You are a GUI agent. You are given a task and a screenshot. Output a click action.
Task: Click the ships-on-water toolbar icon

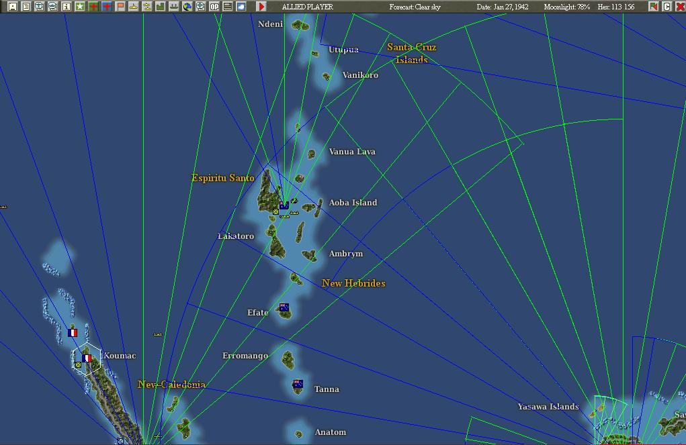(174, 7)
